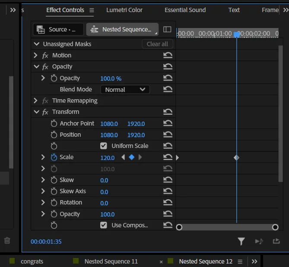This screenshot has height=267, width=289.
Task: Select the Scale keyframe in the timeline
Action: click(x=236, y=158)
